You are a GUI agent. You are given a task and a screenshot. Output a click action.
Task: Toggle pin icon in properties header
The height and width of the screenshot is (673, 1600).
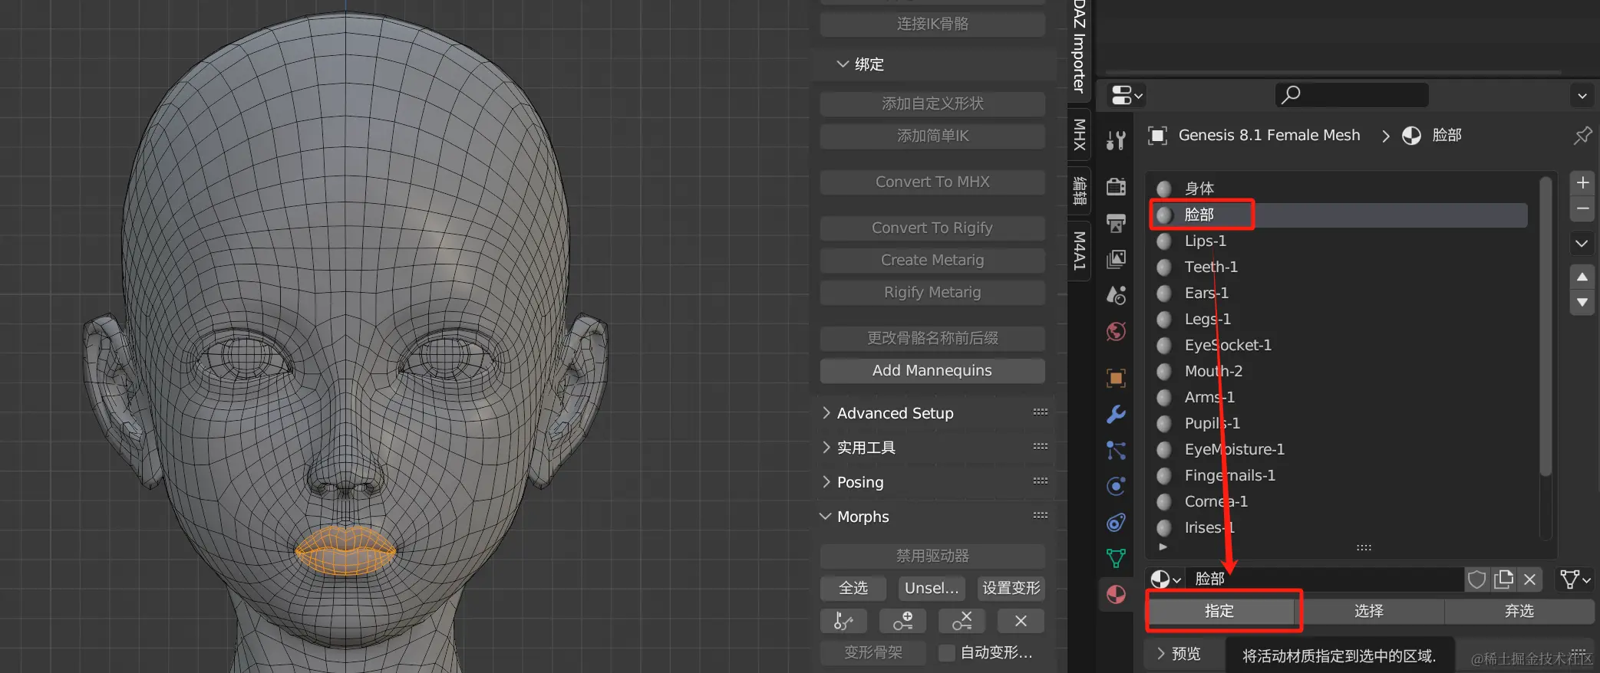[1582, 136]
